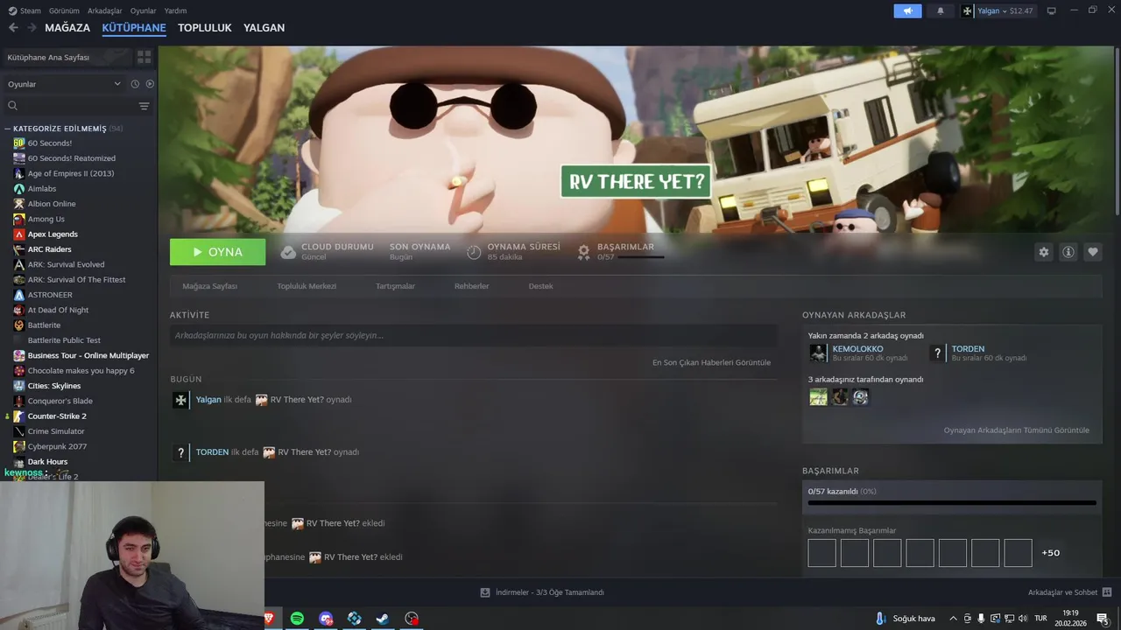Add RV There Yet? to favorites heart

[1092, 252]
